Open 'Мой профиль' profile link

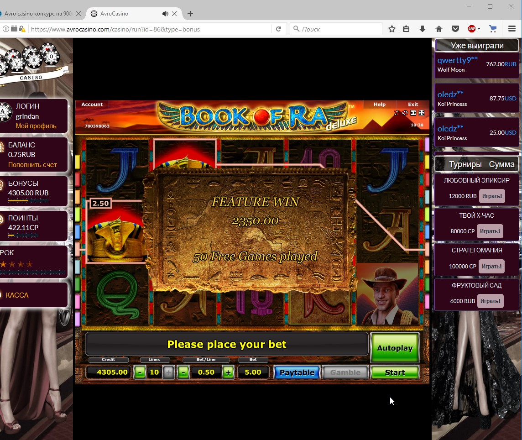[x=36, y=126]
